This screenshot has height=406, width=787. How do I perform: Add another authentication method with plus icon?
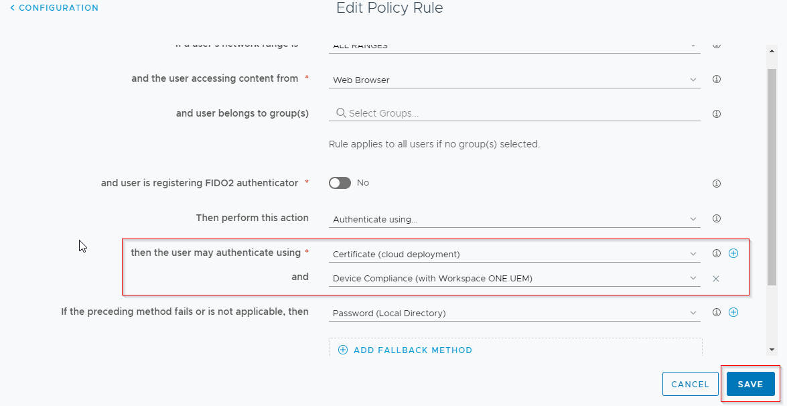pos(733,253)
